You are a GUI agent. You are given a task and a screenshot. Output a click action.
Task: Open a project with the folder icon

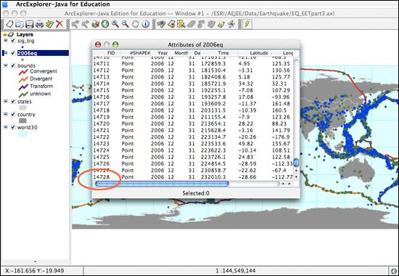[20, 24]
